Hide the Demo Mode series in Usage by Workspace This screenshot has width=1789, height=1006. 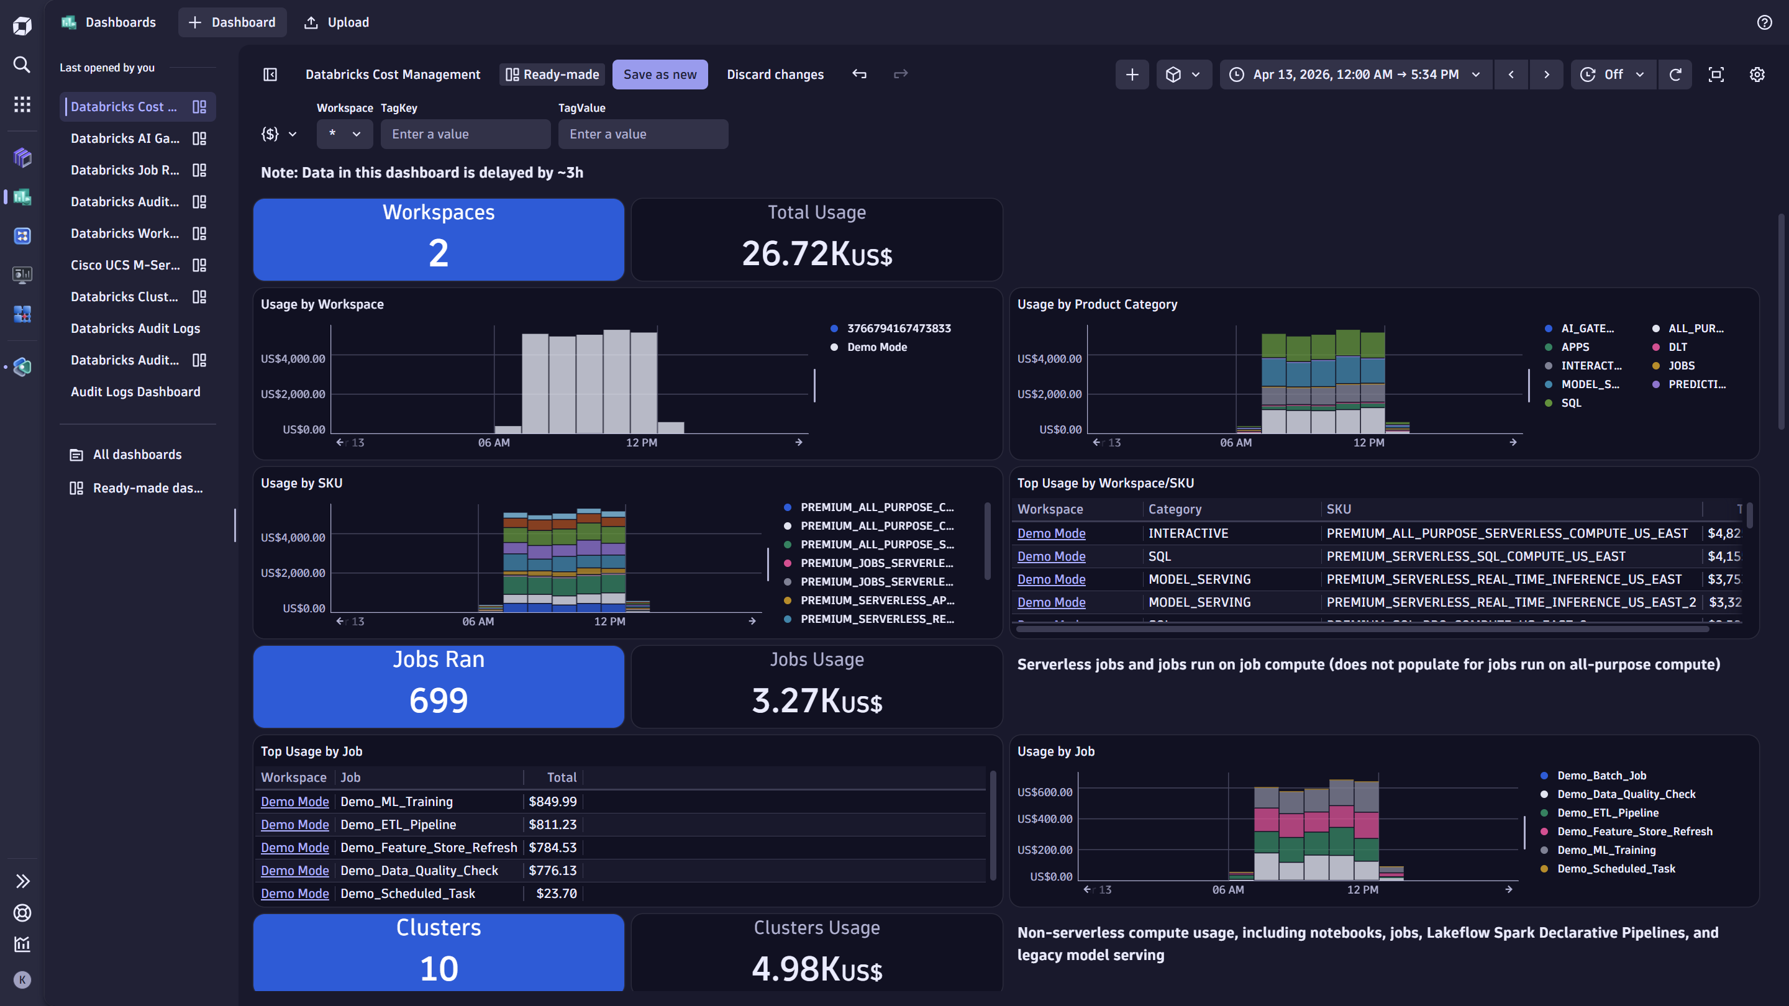click(876, 347)
